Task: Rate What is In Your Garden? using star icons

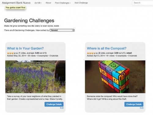Action: 13,53
